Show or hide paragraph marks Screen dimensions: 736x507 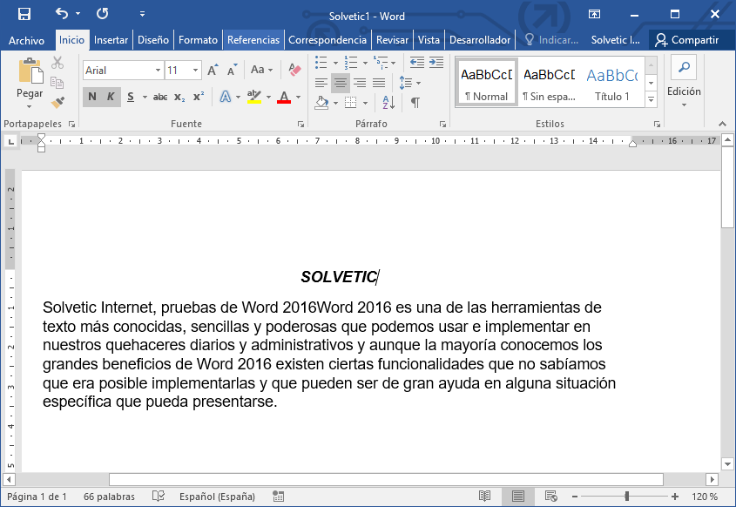click(x=415, y=102)
